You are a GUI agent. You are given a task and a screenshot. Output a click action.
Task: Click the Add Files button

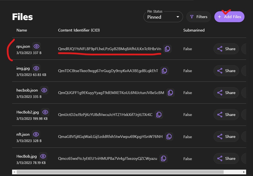coord(229,17)
